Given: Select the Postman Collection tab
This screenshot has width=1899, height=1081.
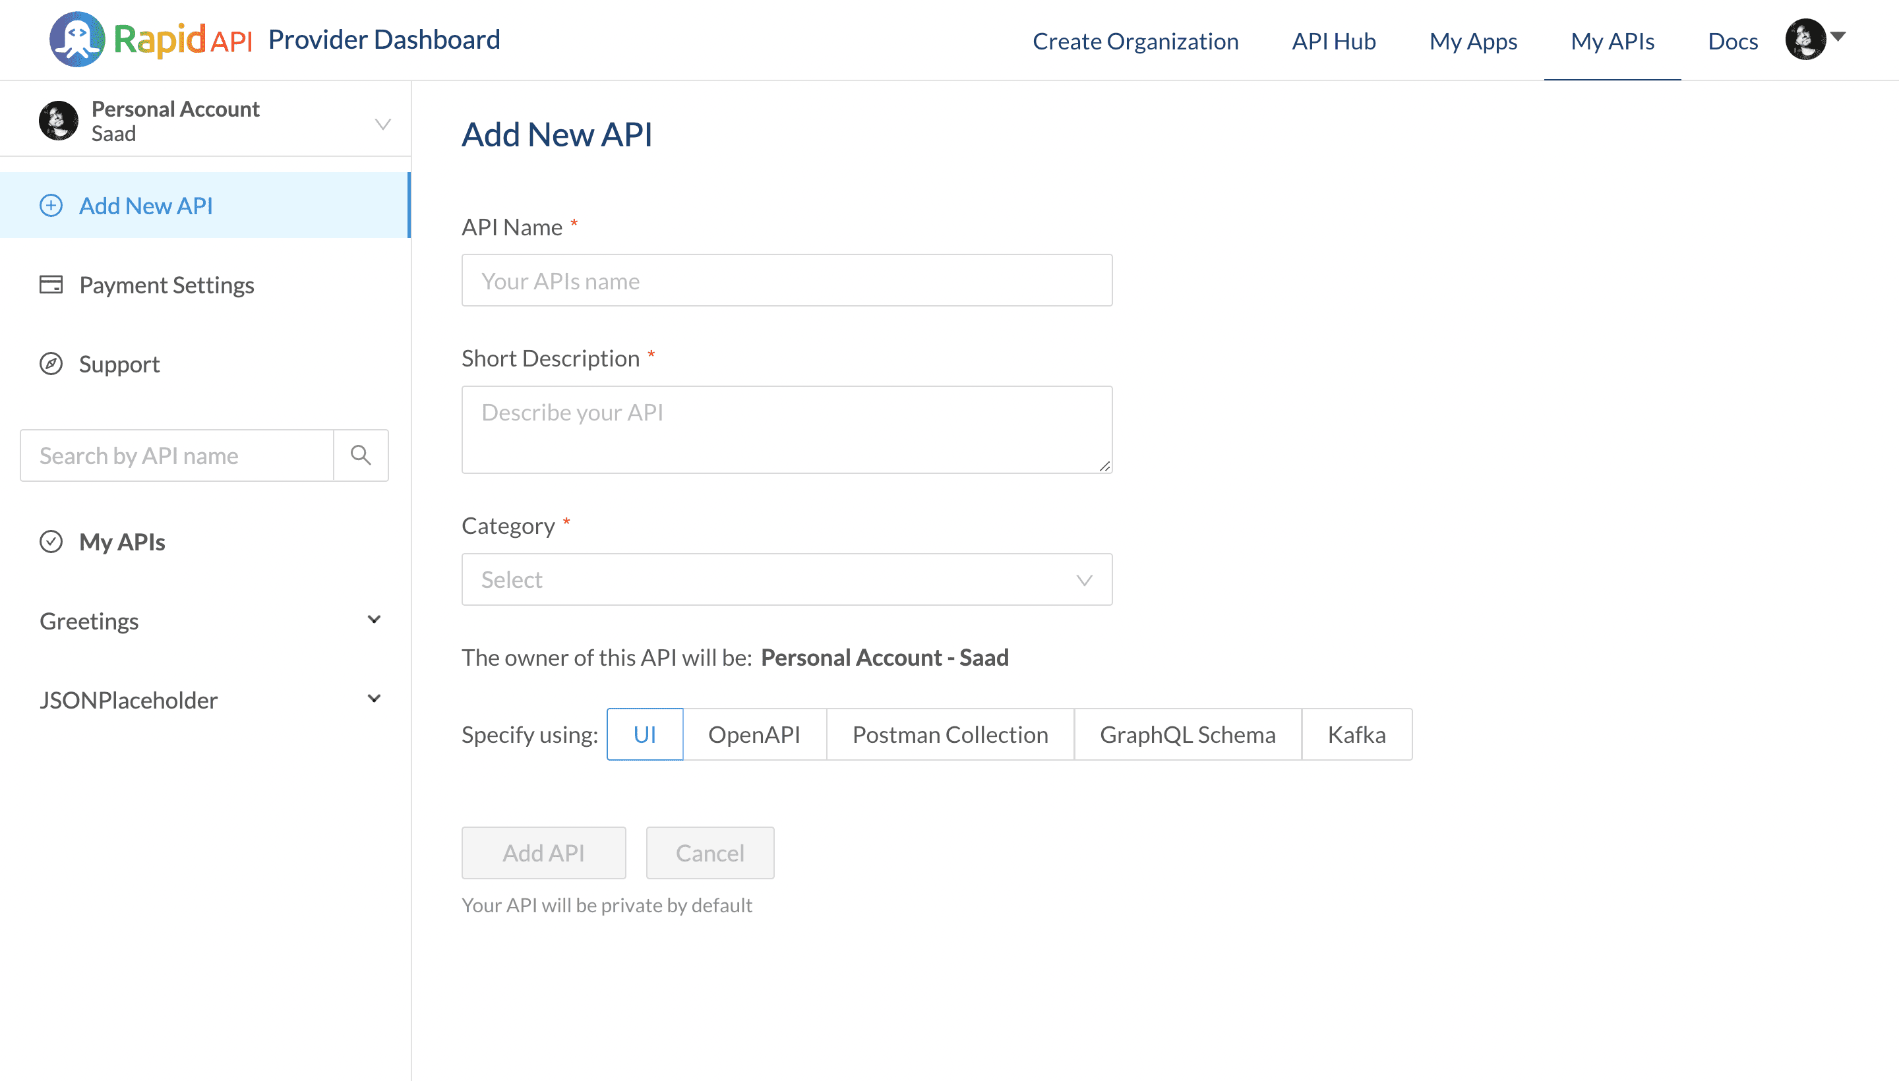Looking at the screenshot, I should [x=950, y=734].
